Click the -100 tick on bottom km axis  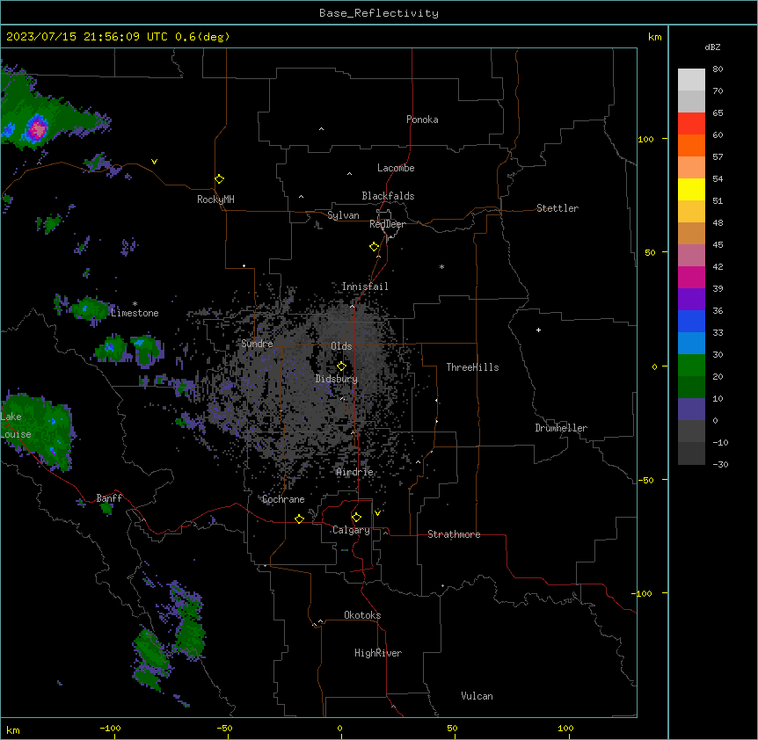[110, 728]
